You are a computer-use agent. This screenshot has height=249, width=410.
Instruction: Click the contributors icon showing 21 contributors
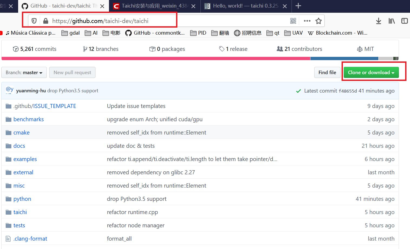(280, 49)
